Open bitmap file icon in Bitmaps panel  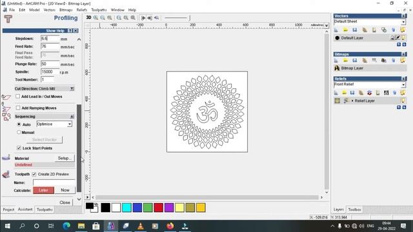click(x=345, y=61)
